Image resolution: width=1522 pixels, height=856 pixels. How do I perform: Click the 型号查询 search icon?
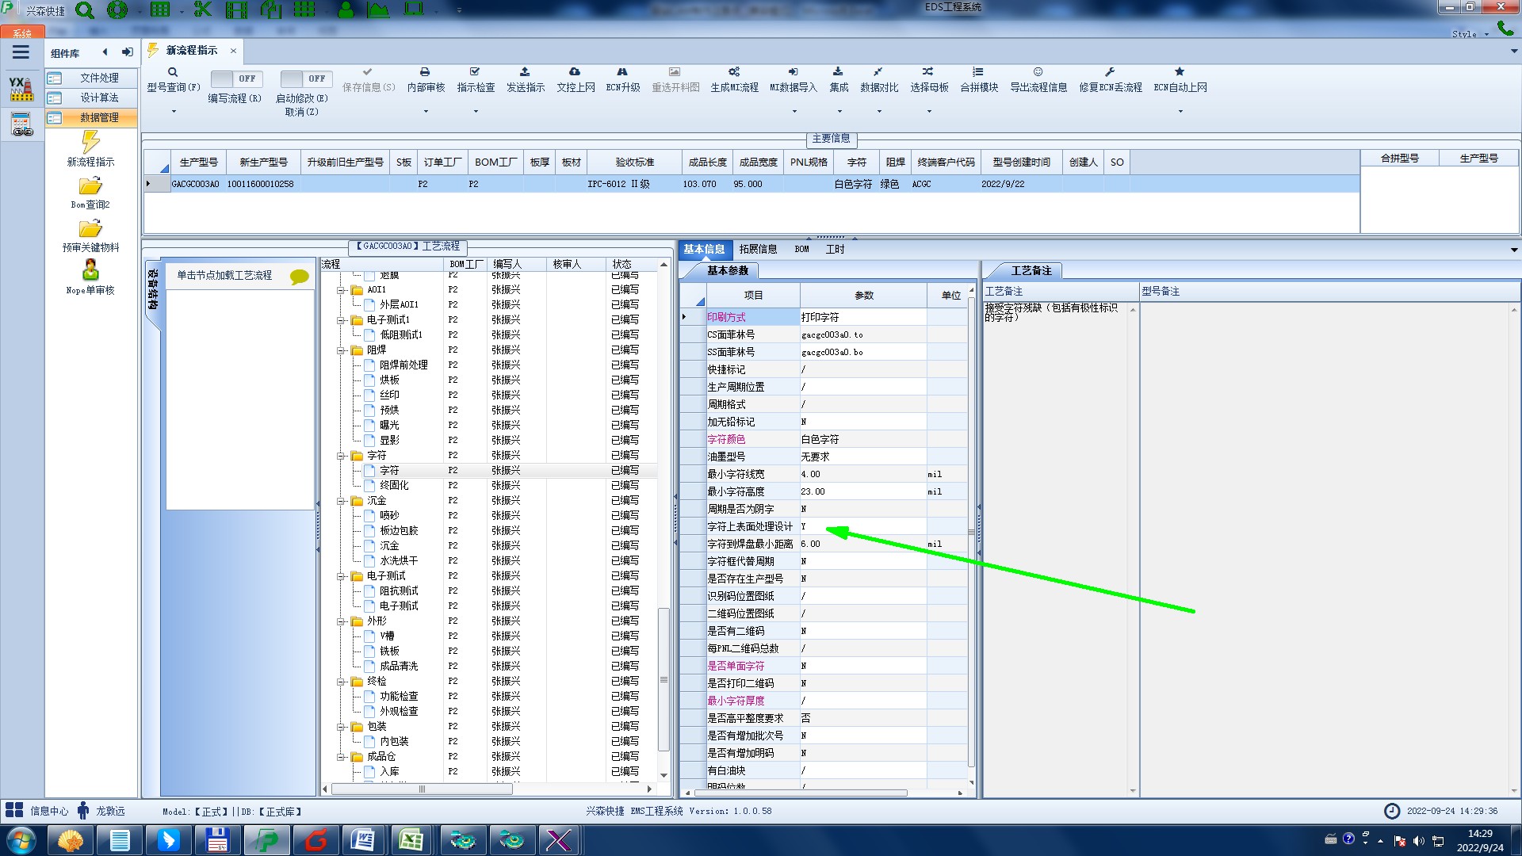[172, 72]
